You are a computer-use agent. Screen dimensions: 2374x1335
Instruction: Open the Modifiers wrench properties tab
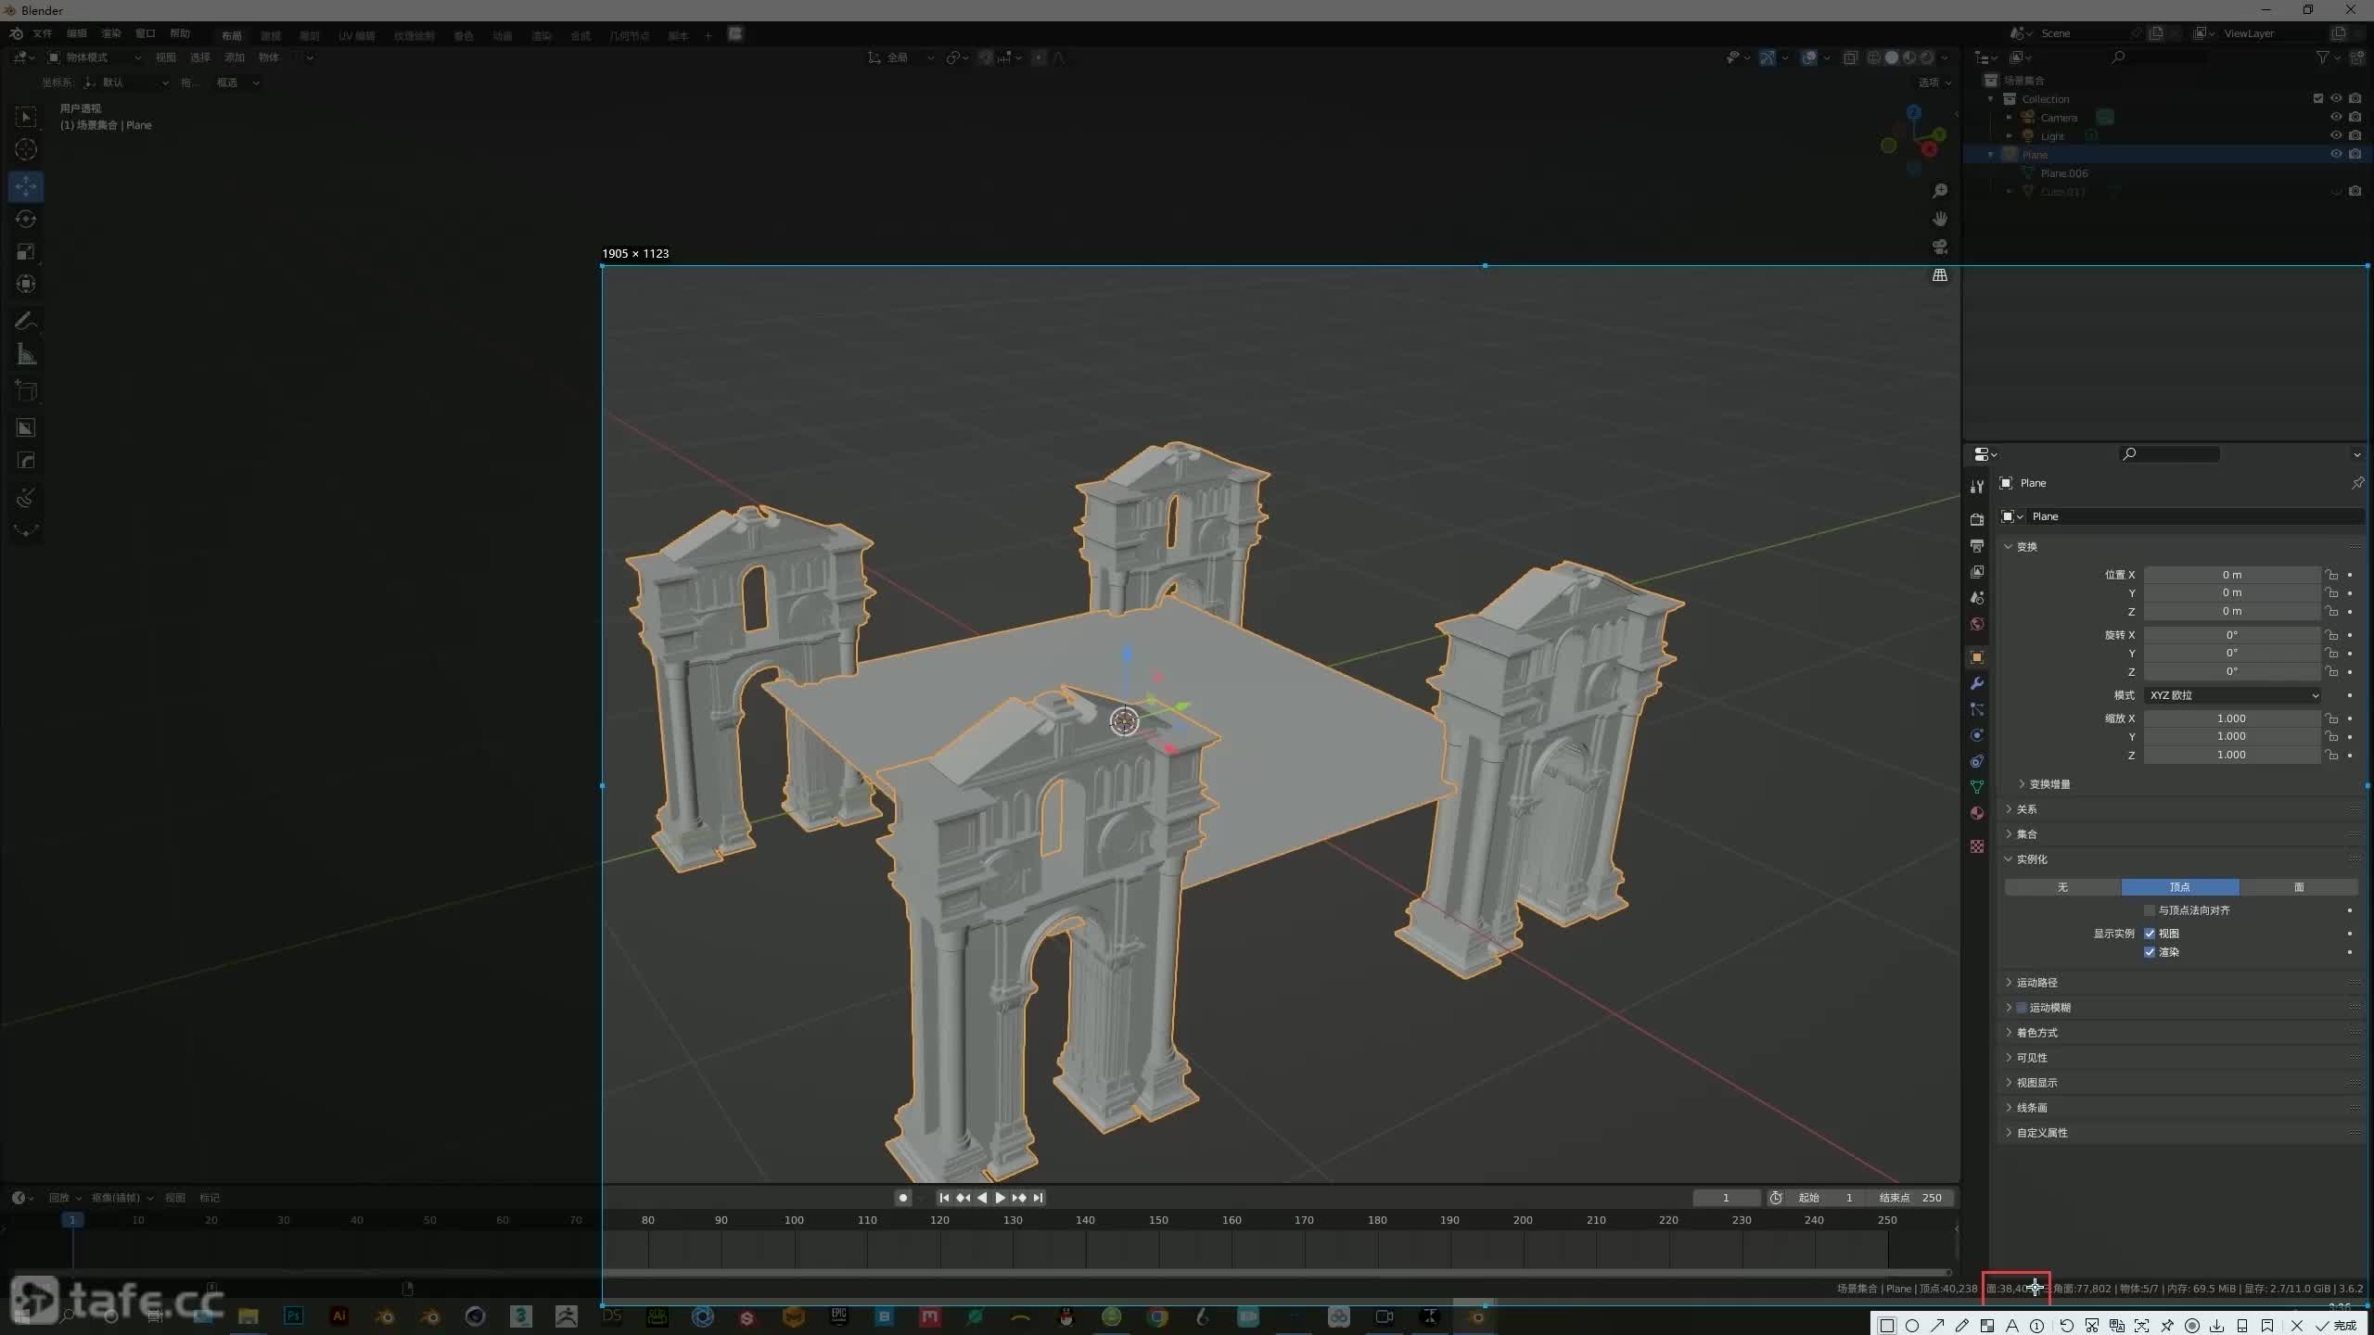1977,683
